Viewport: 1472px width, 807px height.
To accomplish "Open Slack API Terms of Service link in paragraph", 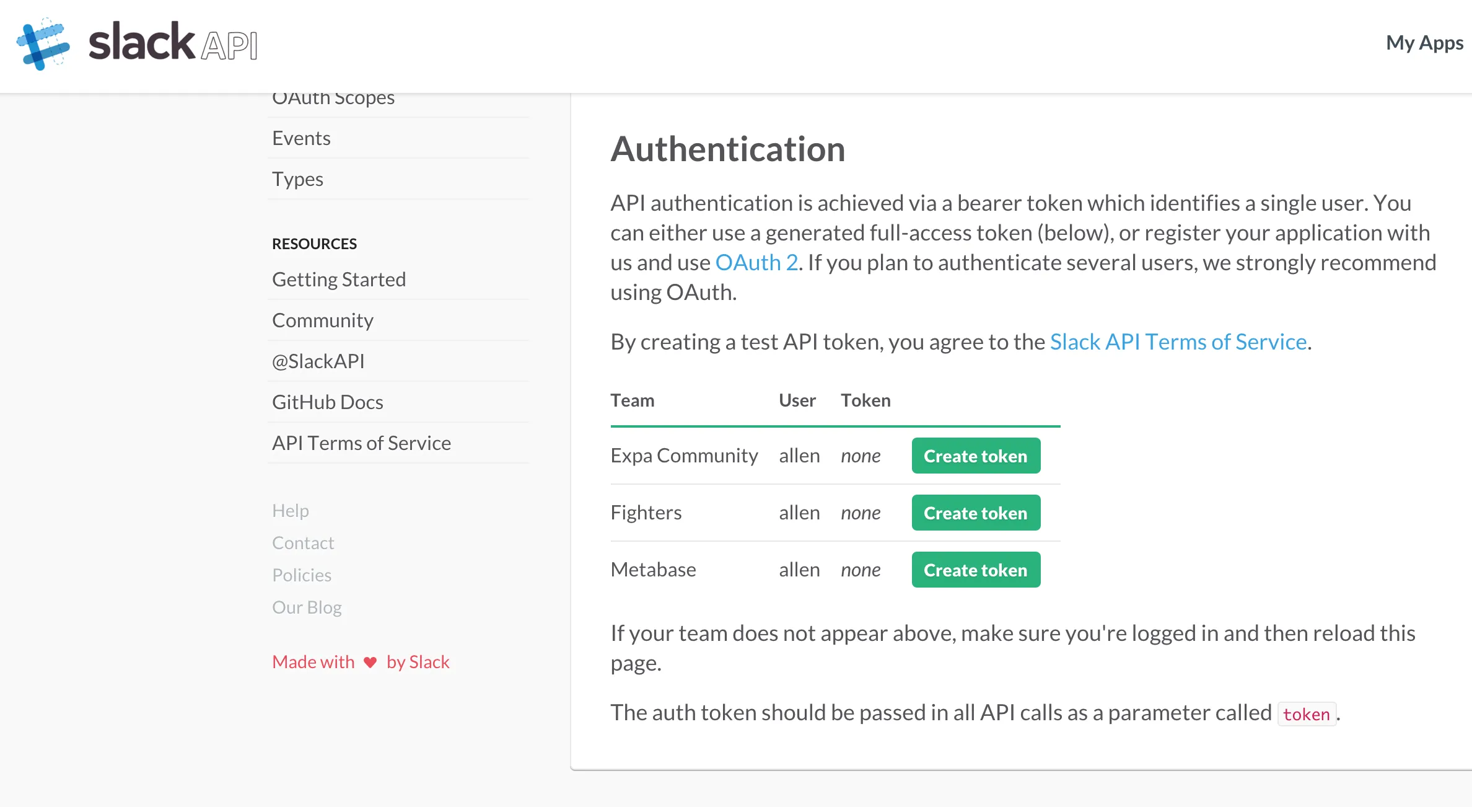I will (x=1178, y=342).
